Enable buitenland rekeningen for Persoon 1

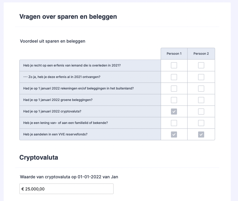[174, 88]
